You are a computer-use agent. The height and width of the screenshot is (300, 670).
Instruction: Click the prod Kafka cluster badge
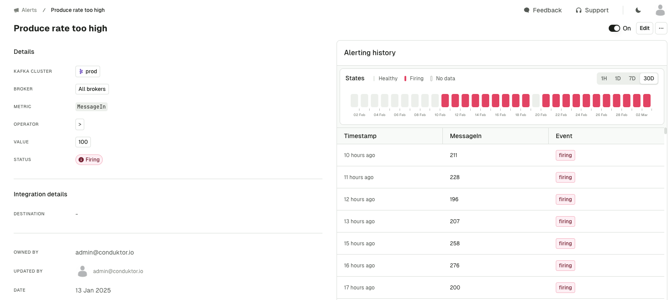88,71
